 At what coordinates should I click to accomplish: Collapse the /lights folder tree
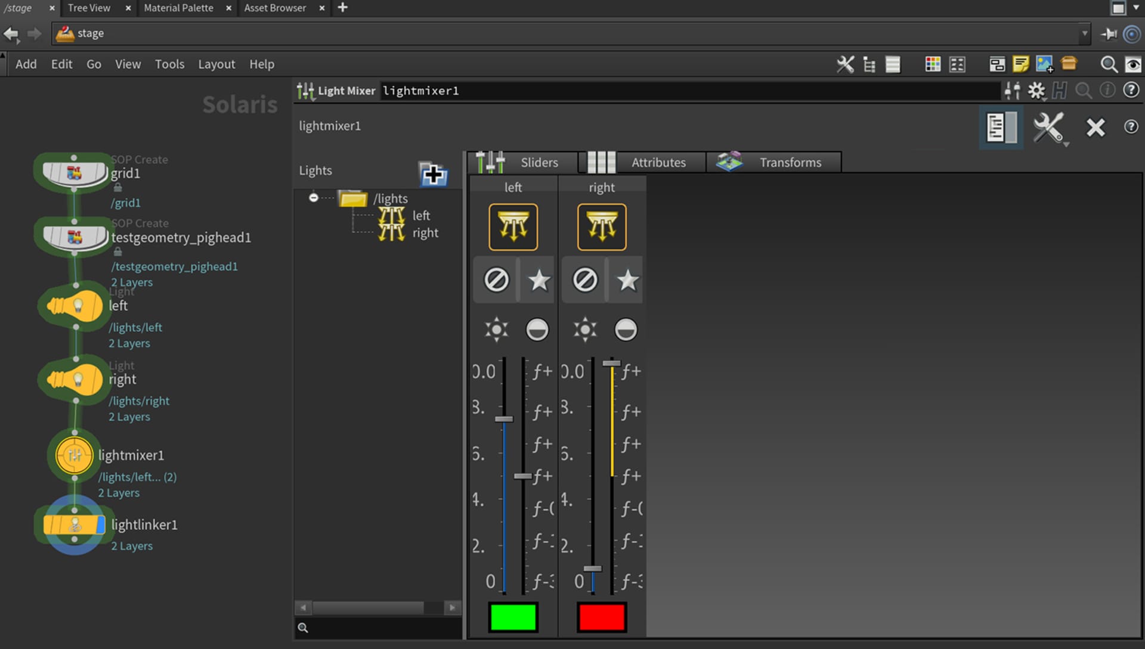(x=314, y=198)
